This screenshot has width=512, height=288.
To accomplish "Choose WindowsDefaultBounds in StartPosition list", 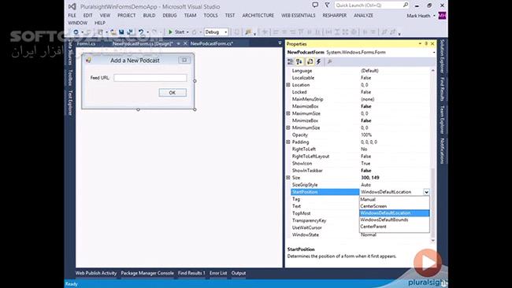I will tap(394, 220).
